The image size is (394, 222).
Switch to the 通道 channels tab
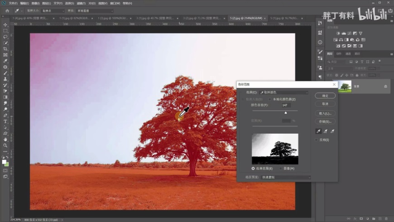coord(348,53)
